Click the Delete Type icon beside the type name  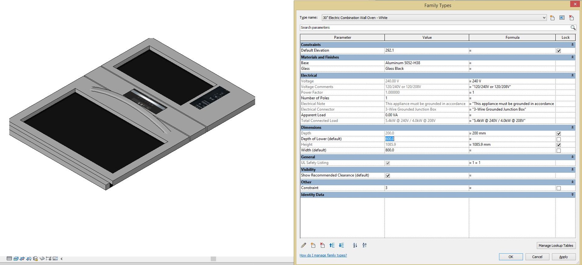point(571,18)
